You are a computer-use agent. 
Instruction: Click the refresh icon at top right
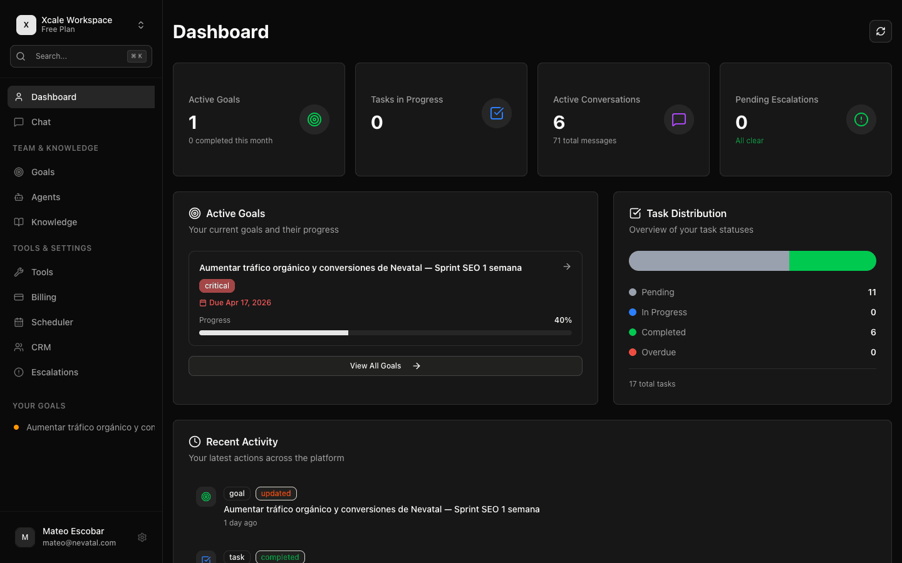point(880,31)
